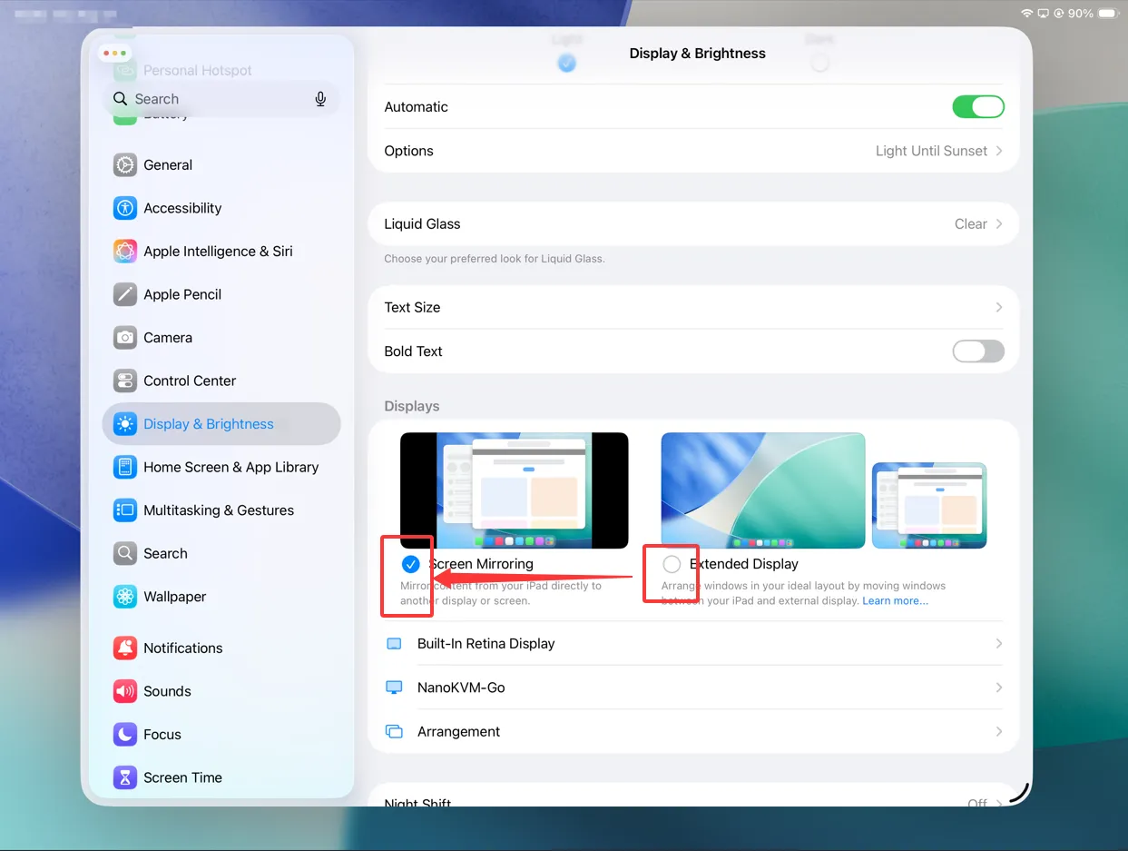Go to Screen Time settings
This screenshot has height=851, width=1128.
pos(182,777)
